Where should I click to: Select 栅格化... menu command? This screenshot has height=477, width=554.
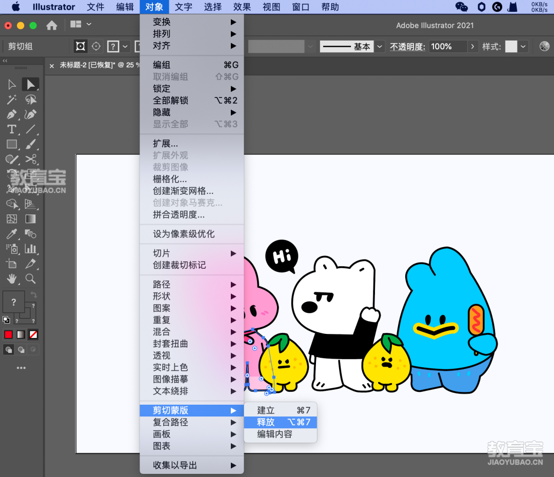pyautogui.click(x=192, y=179)
